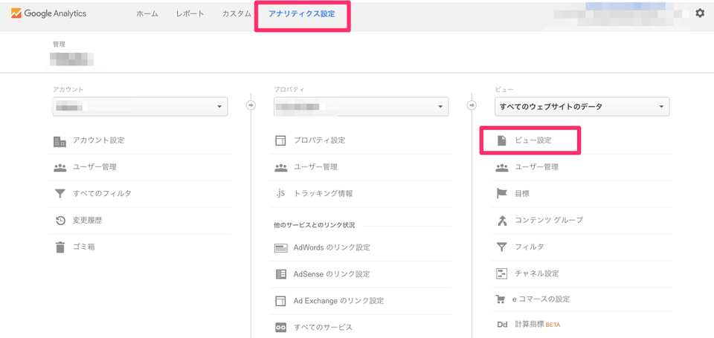Open AdWords のリンク設定
714x338 pixels.
click(331, 247)
